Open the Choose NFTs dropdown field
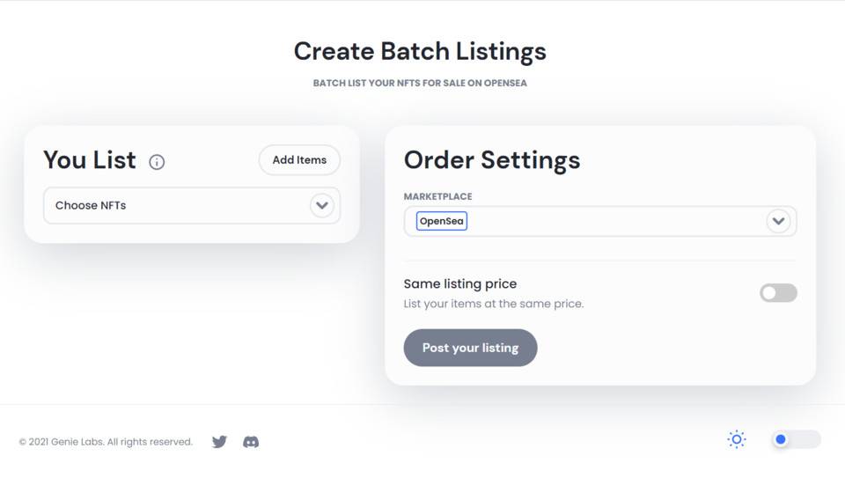This screenshot has height=478, width=845. pyautogui.click(x=192, y=205)
